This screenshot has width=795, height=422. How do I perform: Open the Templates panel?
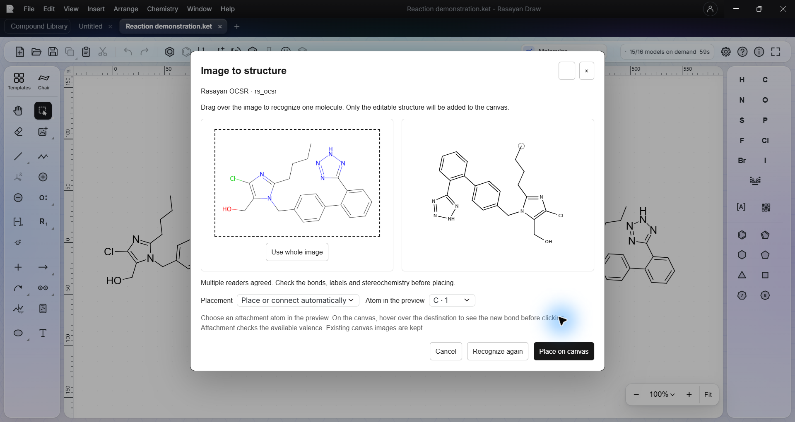[19, 82]
